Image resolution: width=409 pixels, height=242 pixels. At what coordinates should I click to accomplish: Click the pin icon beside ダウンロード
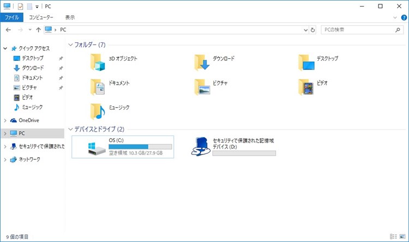click(61, 68)
